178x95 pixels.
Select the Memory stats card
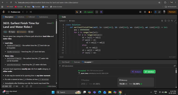point(136,82)
